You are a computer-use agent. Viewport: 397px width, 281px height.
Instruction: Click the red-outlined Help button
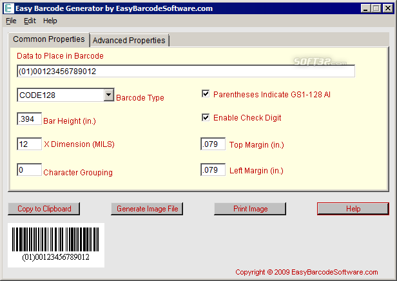tap(353, 209)
